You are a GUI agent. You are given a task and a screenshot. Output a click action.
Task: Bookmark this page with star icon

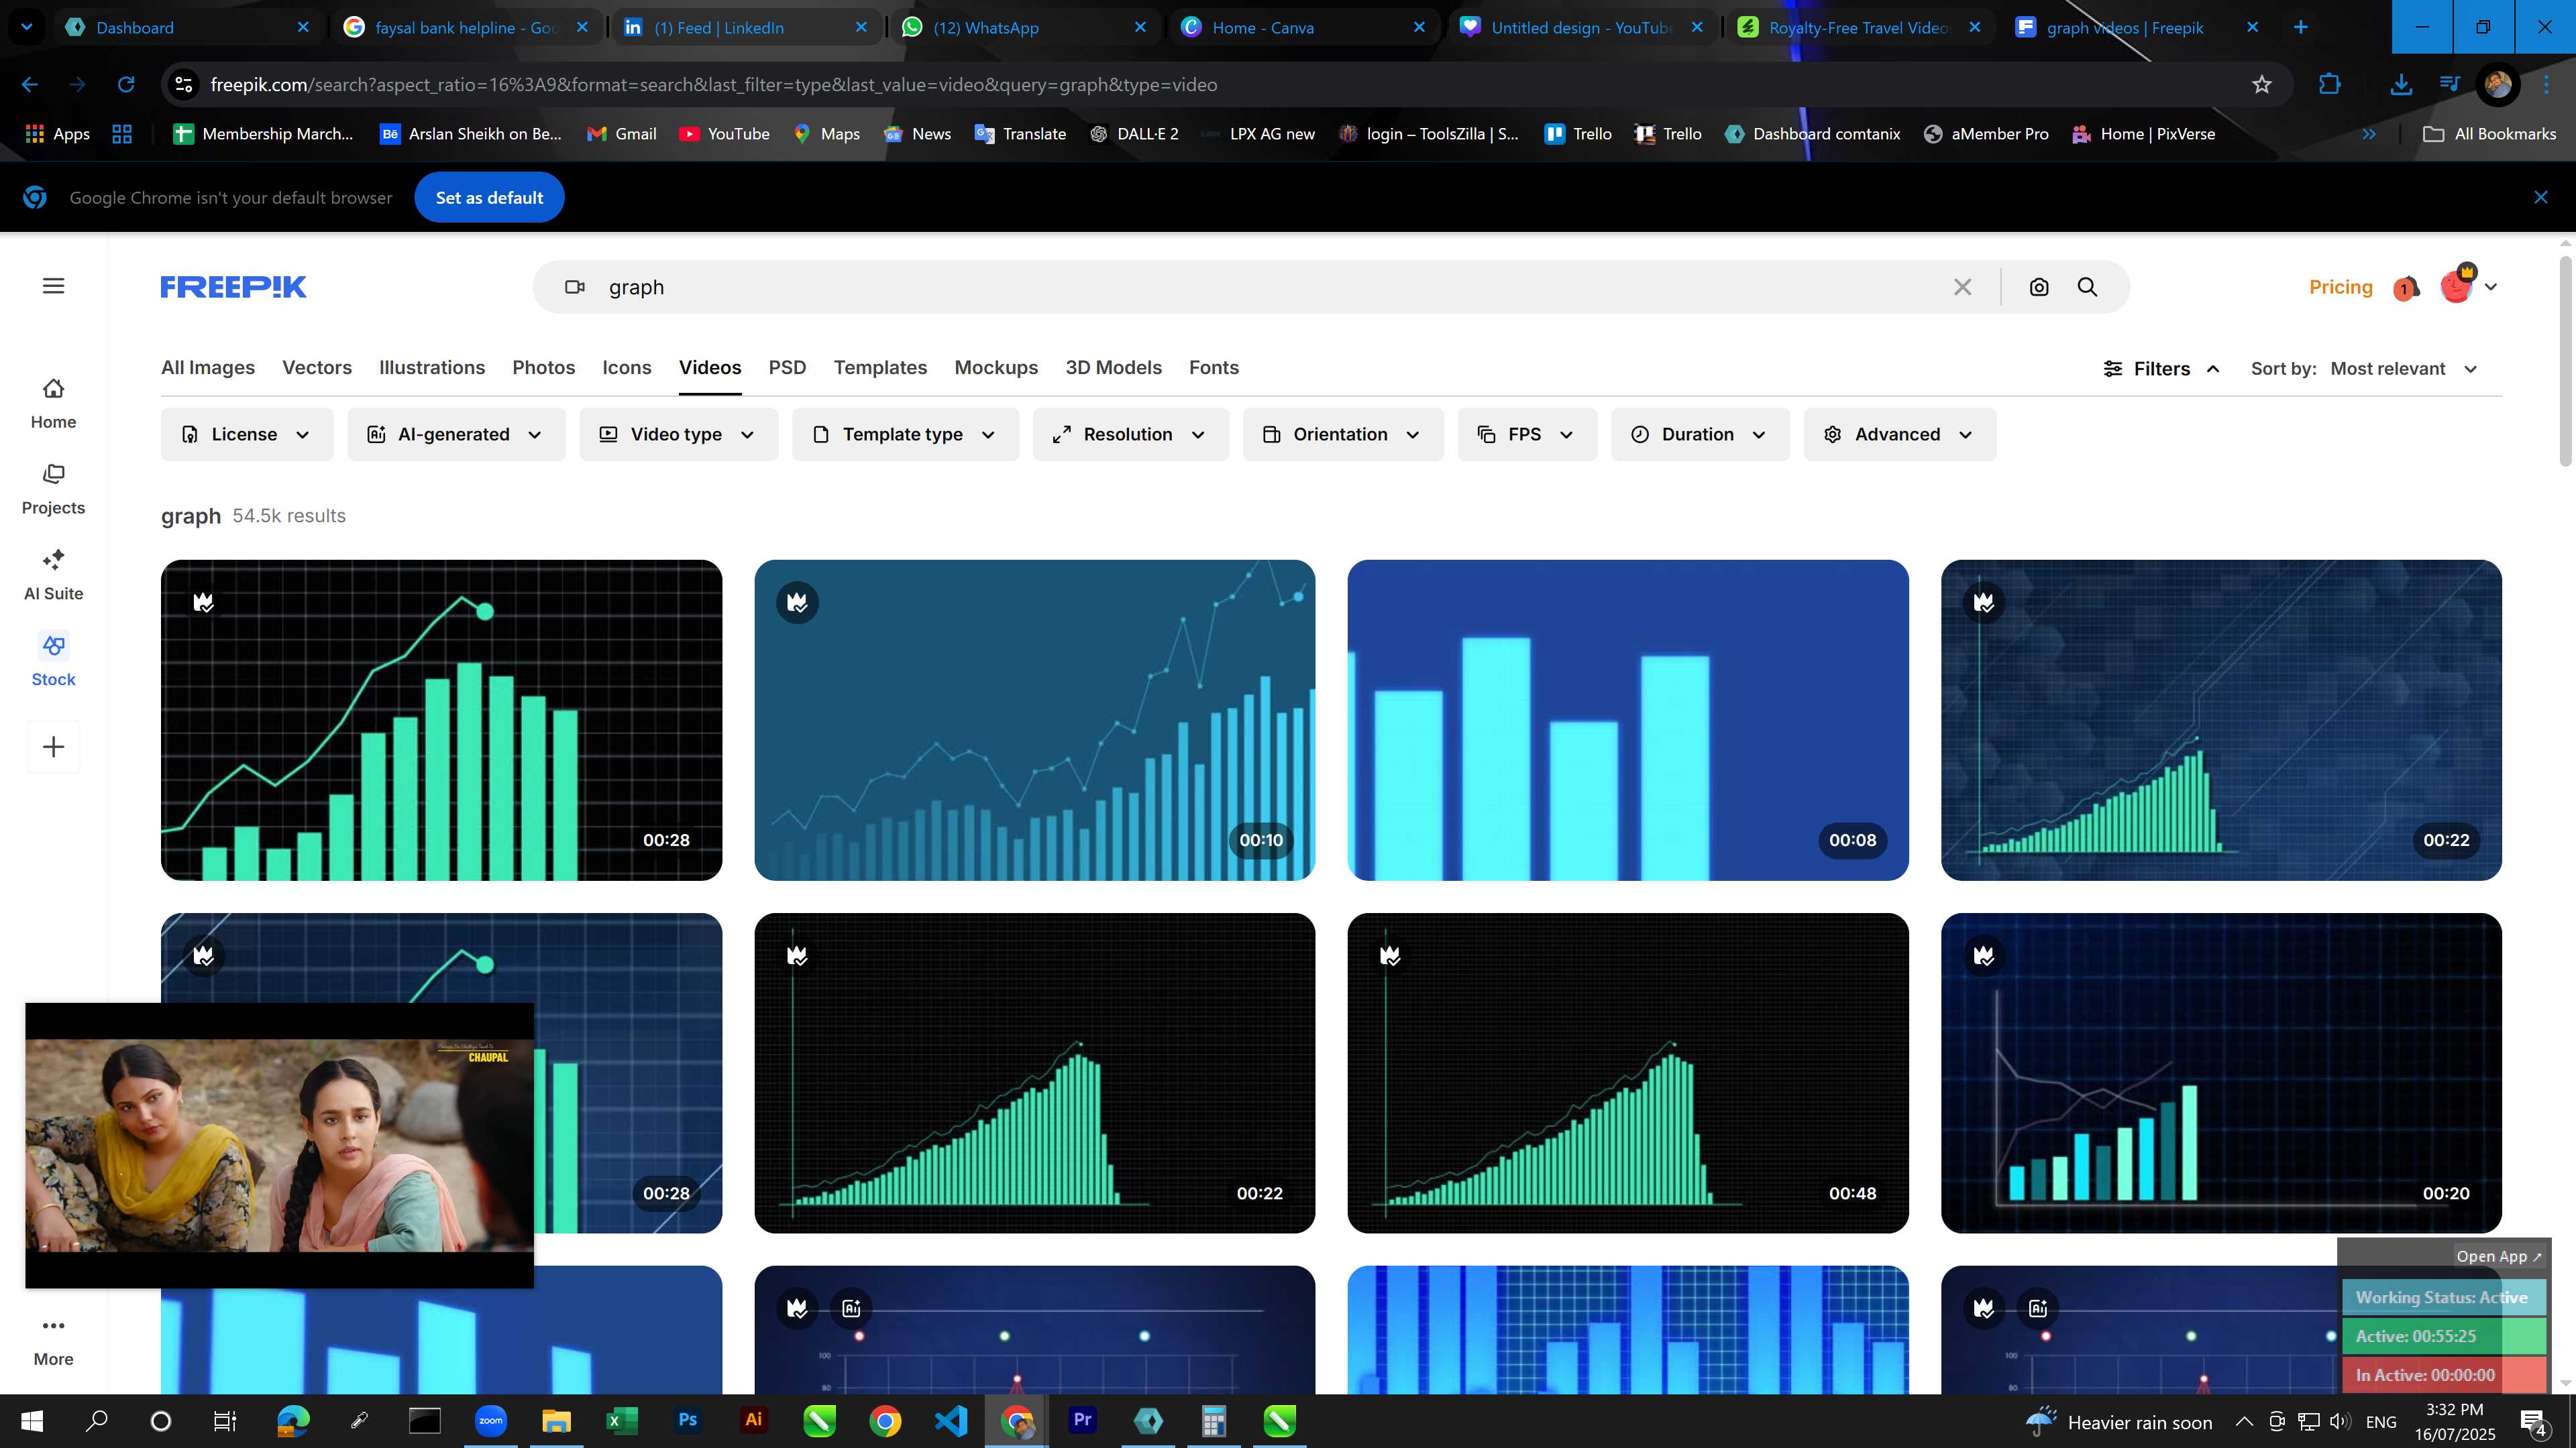[2262, 85]
